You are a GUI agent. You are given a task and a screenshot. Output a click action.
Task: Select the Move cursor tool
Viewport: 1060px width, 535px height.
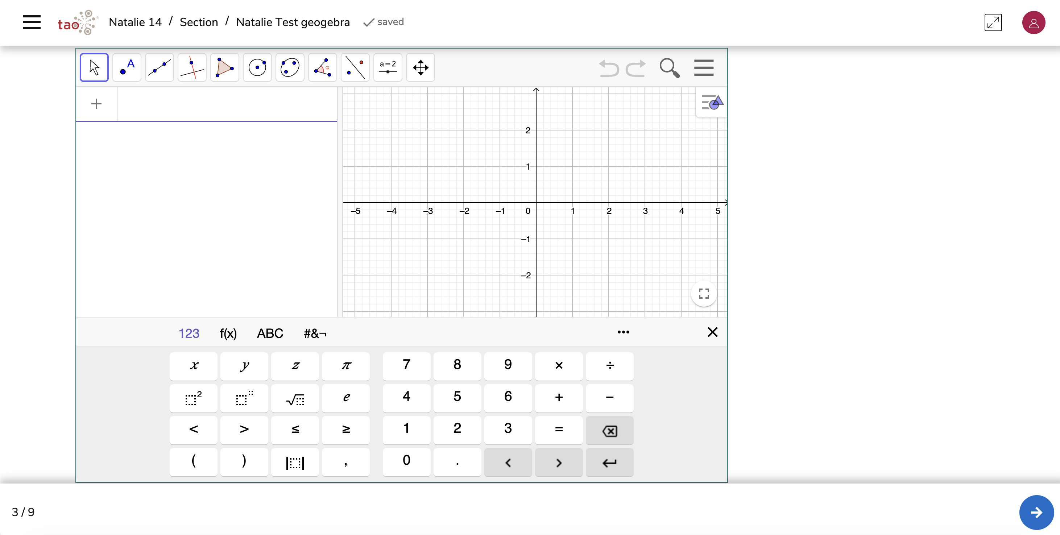click(94, 67)
